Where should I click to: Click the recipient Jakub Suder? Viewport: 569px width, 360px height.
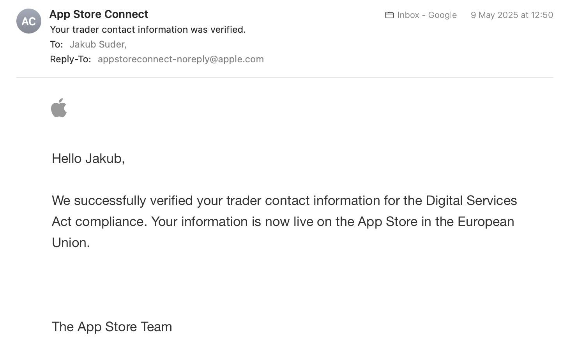click(x=97, y=44)
